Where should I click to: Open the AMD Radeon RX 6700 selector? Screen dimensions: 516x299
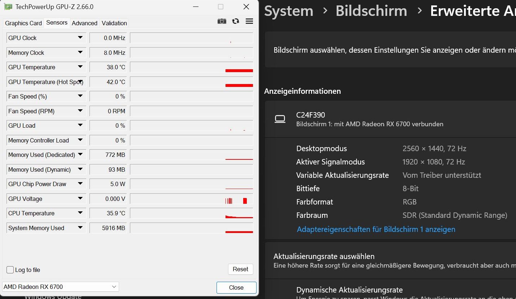click(61, 287)
